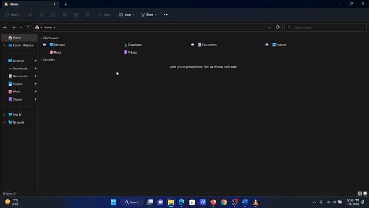This screenshot has width=369, height=208.
Task: Click the pin icon beside Documents
Action: pyautogui.click(x=35, y=76)
